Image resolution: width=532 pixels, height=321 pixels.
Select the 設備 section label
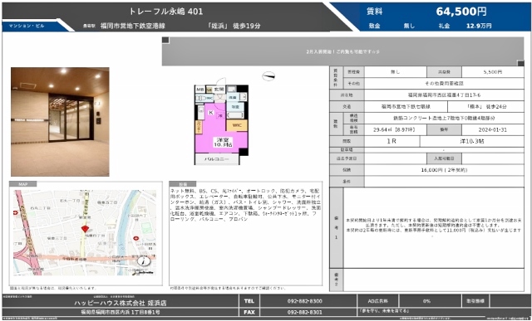point(183,184)
